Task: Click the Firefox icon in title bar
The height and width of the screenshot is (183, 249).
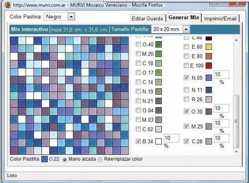Action: tap(8, 5)
